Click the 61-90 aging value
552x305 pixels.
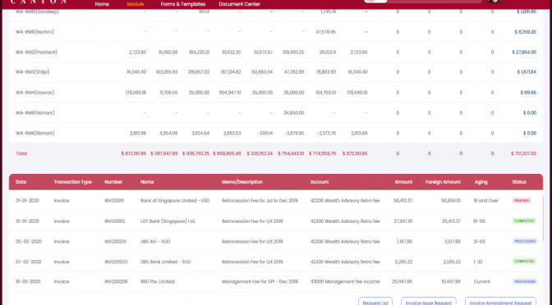point(479,221)
